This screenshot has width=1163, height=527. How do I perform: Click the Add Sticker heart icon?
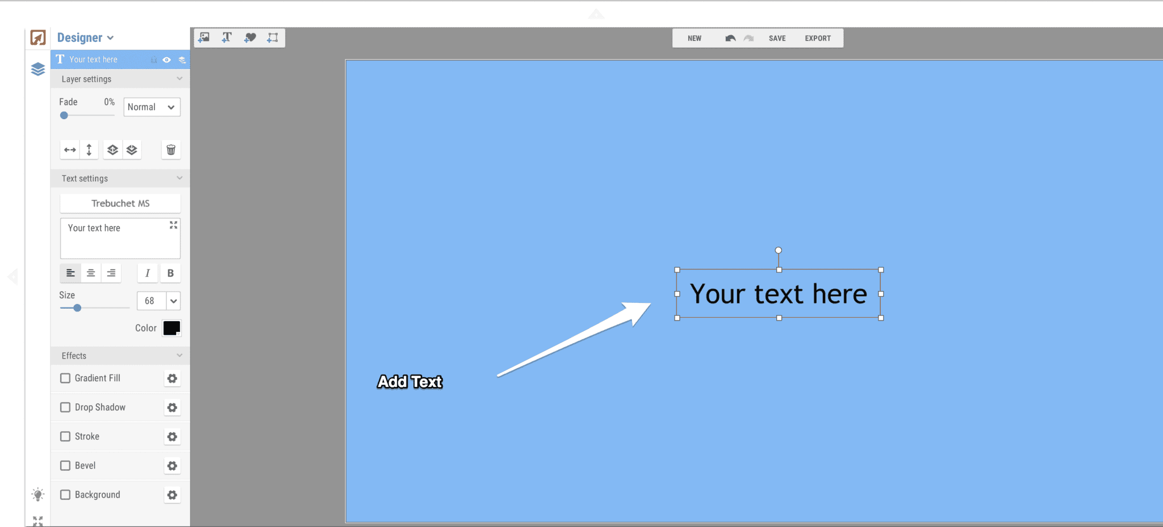click(249, 37)
